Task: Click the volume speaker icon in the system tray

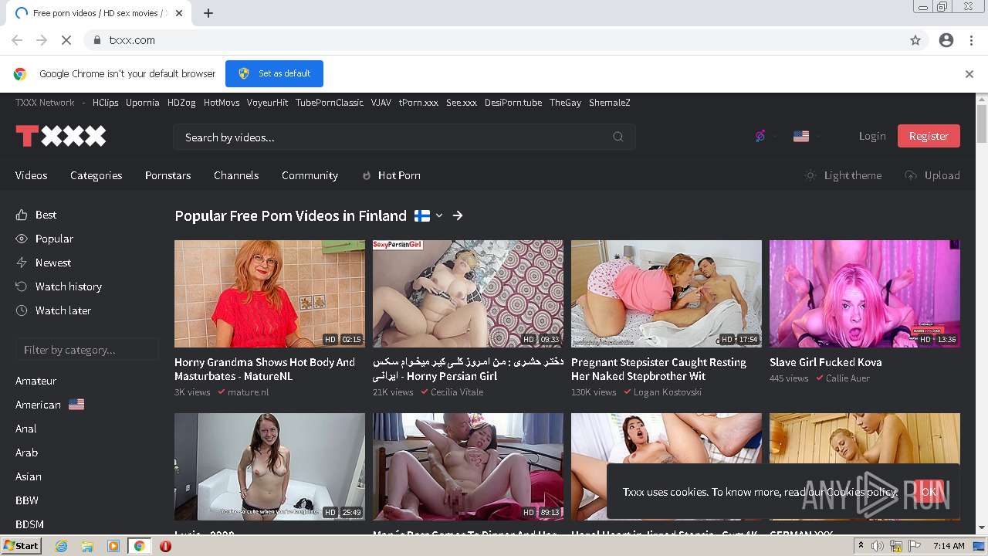Action: pyautogui.click(x=877, y=546)
